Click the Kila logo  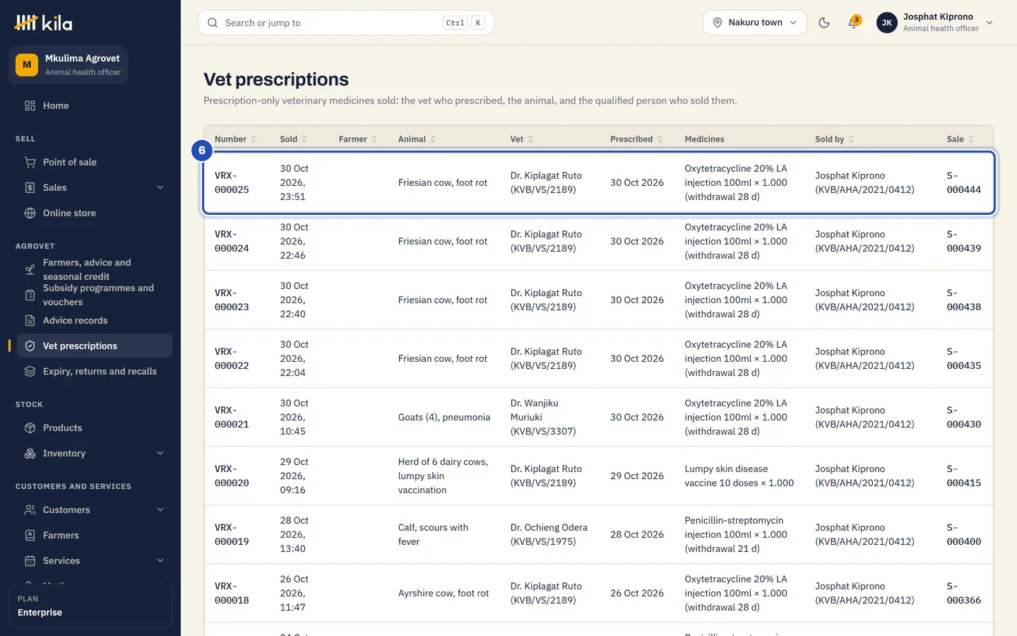coord(43,23)
